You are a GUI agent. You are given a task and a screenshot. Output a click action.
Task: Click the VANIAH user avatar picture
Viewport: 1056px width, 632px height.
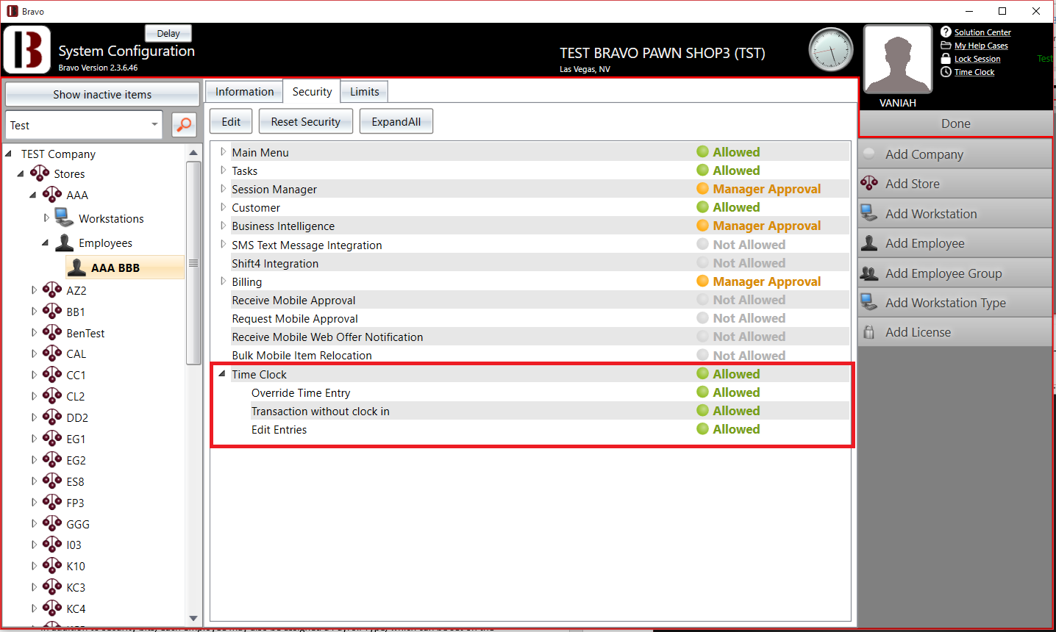tap(898, 60)
